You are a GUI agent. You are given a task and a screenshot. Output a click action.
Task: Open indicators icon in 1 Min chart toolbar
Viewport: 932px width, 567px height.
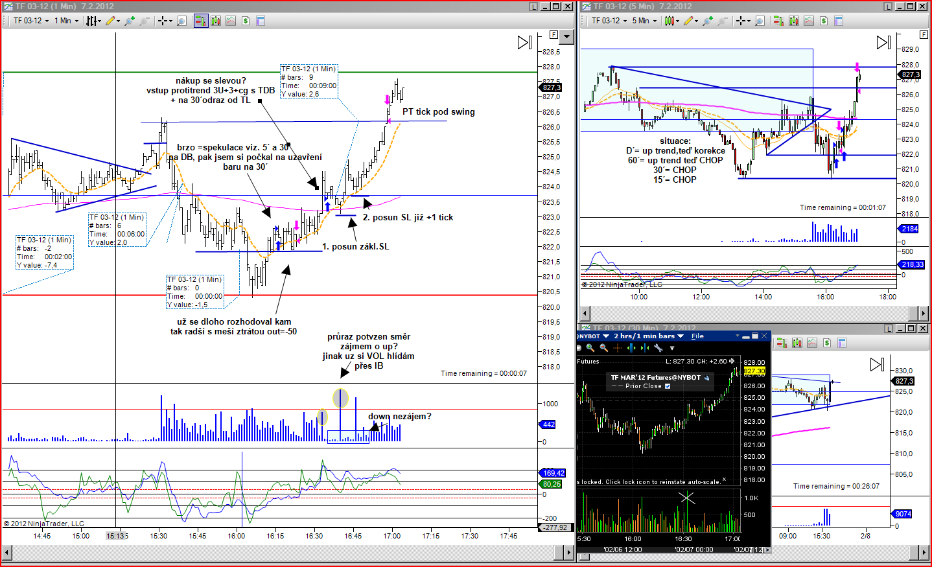pyautogui.click(x=231, y=21)
